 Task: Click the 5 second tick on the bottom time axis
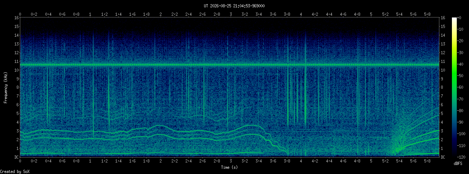[371, 161]
